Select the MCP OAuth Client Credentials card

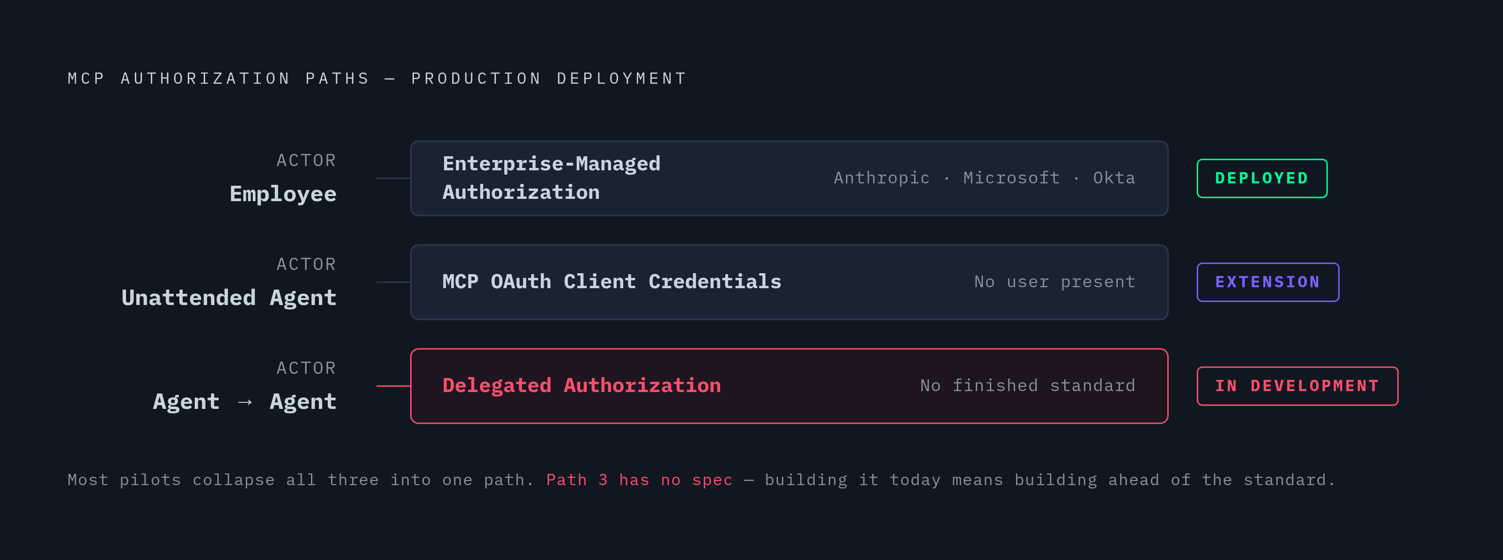(x=789, y=282)
